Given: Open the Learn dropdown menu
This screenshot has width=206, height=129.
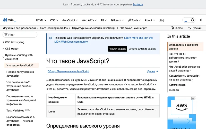Looking at the screenshot, I should pyautogui.click(x=117, y=20).
